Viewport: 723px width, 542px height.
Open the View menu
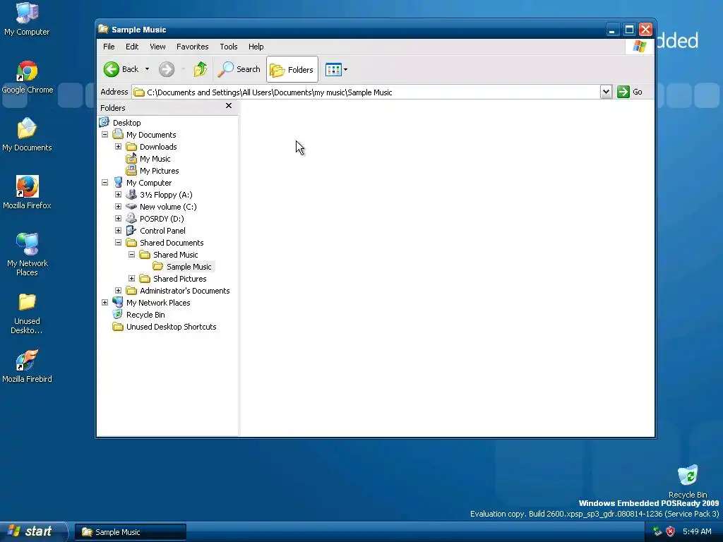[x=157, y=47]
